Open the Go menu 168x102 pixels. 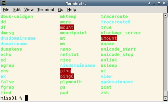tap(60, 10)
